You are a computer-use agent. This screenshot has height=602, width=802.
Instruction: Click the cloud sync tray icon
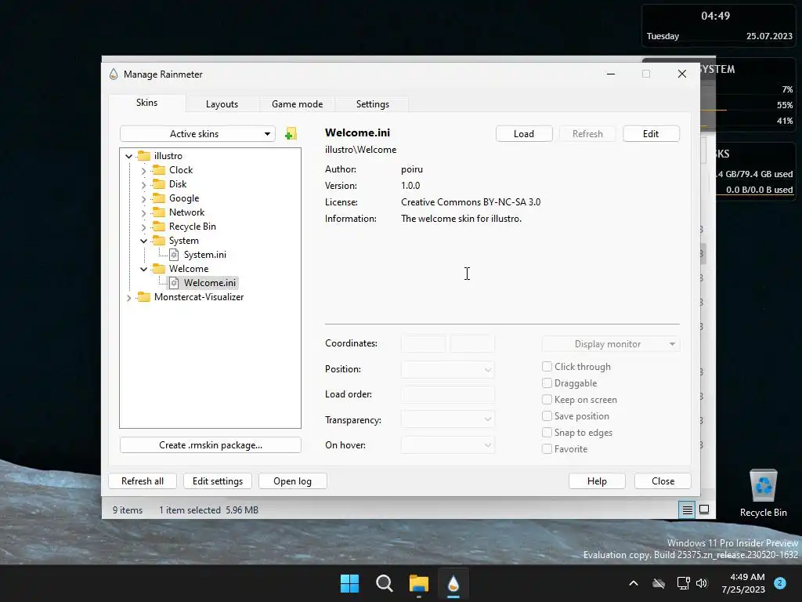coord(659,583)
